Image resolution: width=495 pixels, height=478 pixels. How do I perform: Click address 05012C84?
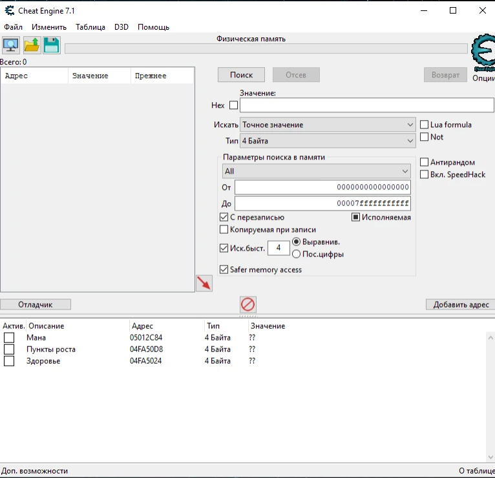pyautogui.click(x=146, y=338)
